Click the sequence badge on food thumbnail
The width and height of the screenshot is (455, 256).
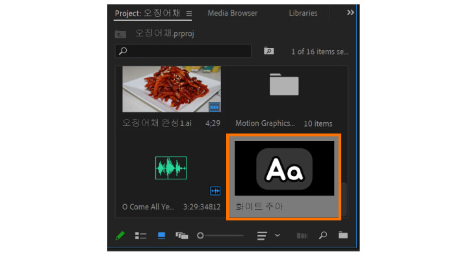point(214,107)
